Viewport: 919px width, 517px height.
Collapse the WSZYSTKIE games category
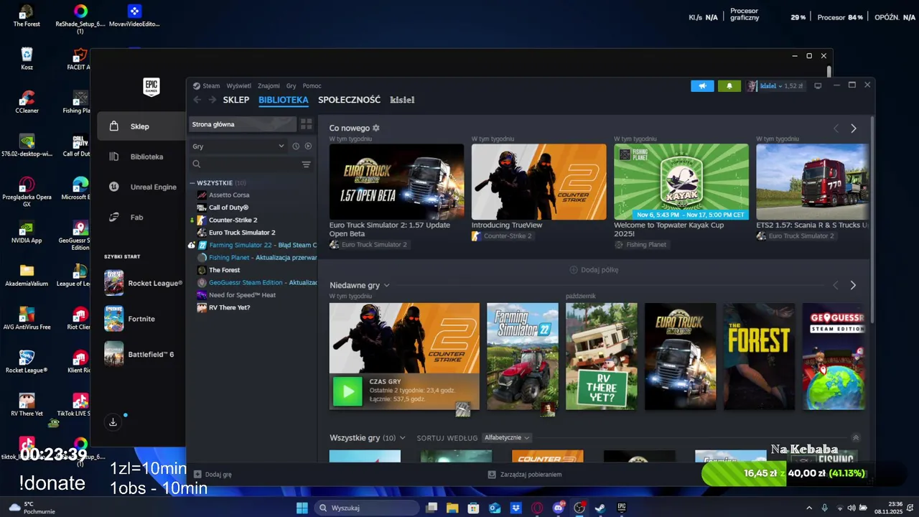pyautogui.click(x=192, y=183)
